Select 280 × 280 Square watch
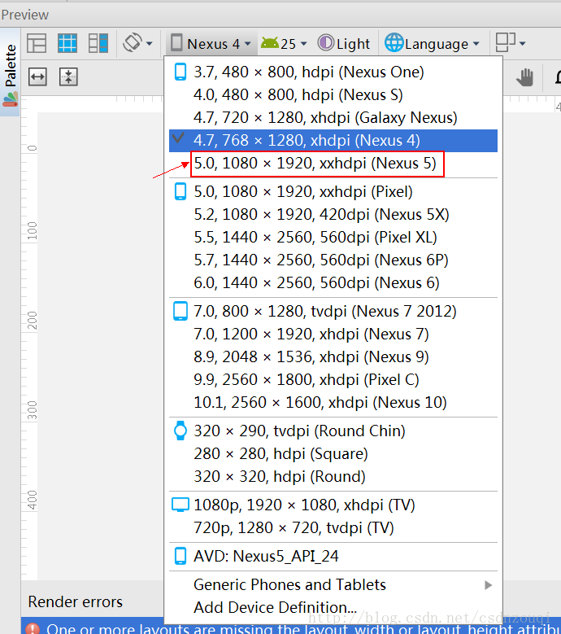Image resolution: width=561 pixels, height=634 pixels. pos(333,454)
